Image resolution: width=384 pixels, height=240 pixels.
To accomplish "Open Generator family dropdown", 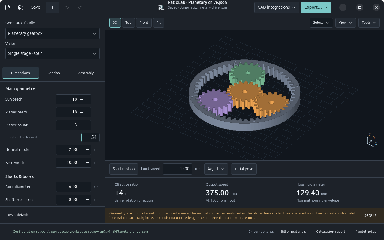I will coord(52,34).
